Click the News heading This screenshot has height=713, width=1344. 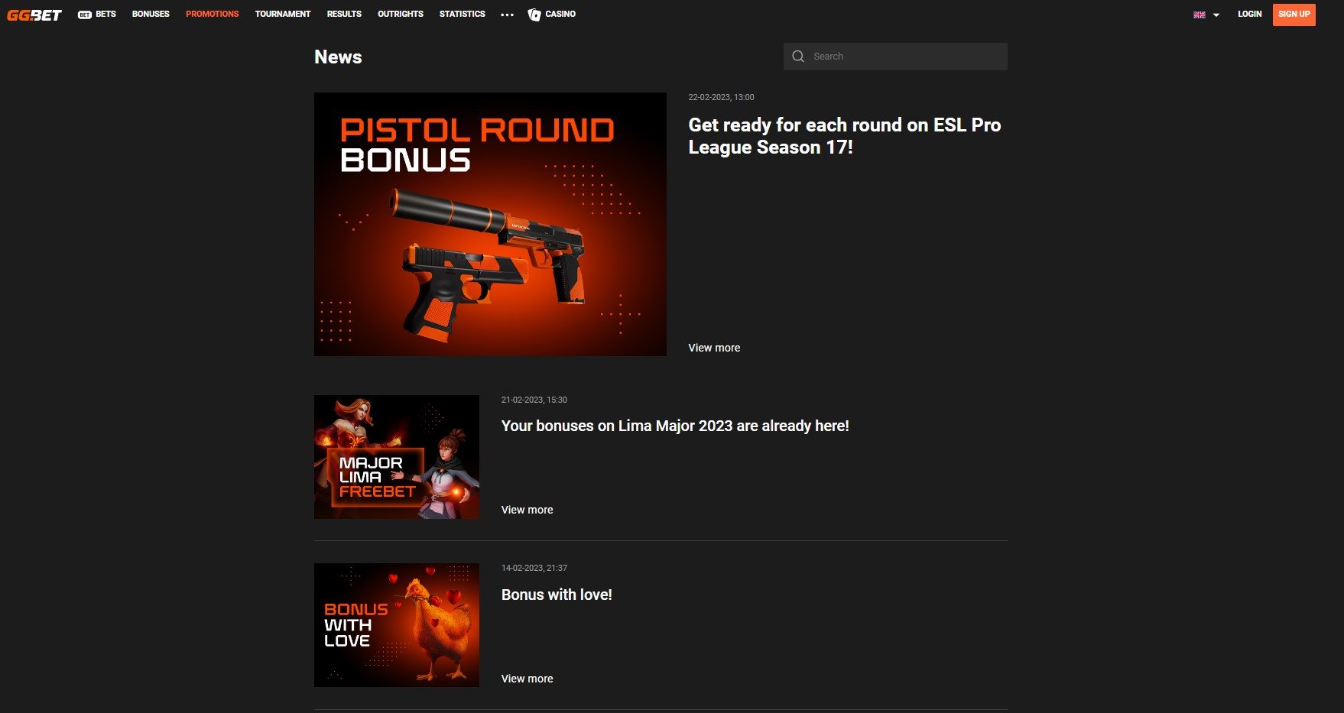click(x=338, y=57)
